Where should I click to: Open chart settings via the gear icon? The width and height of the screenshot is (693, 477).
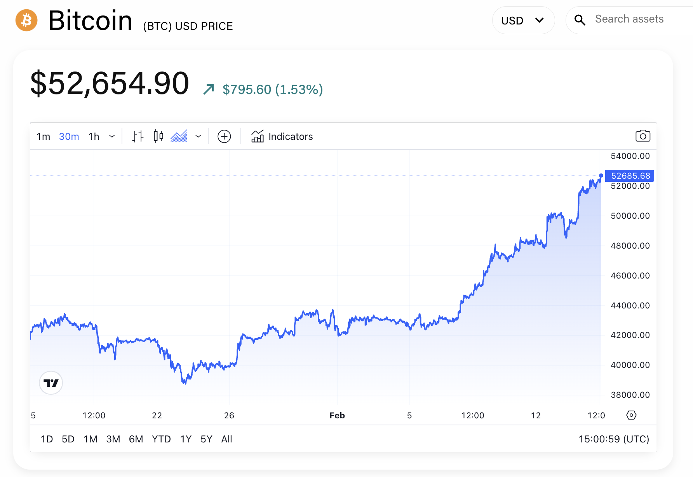click(631, 415)
